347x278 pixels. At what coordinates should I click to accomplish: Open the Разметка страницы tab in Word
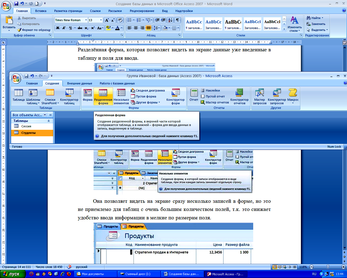68,11
